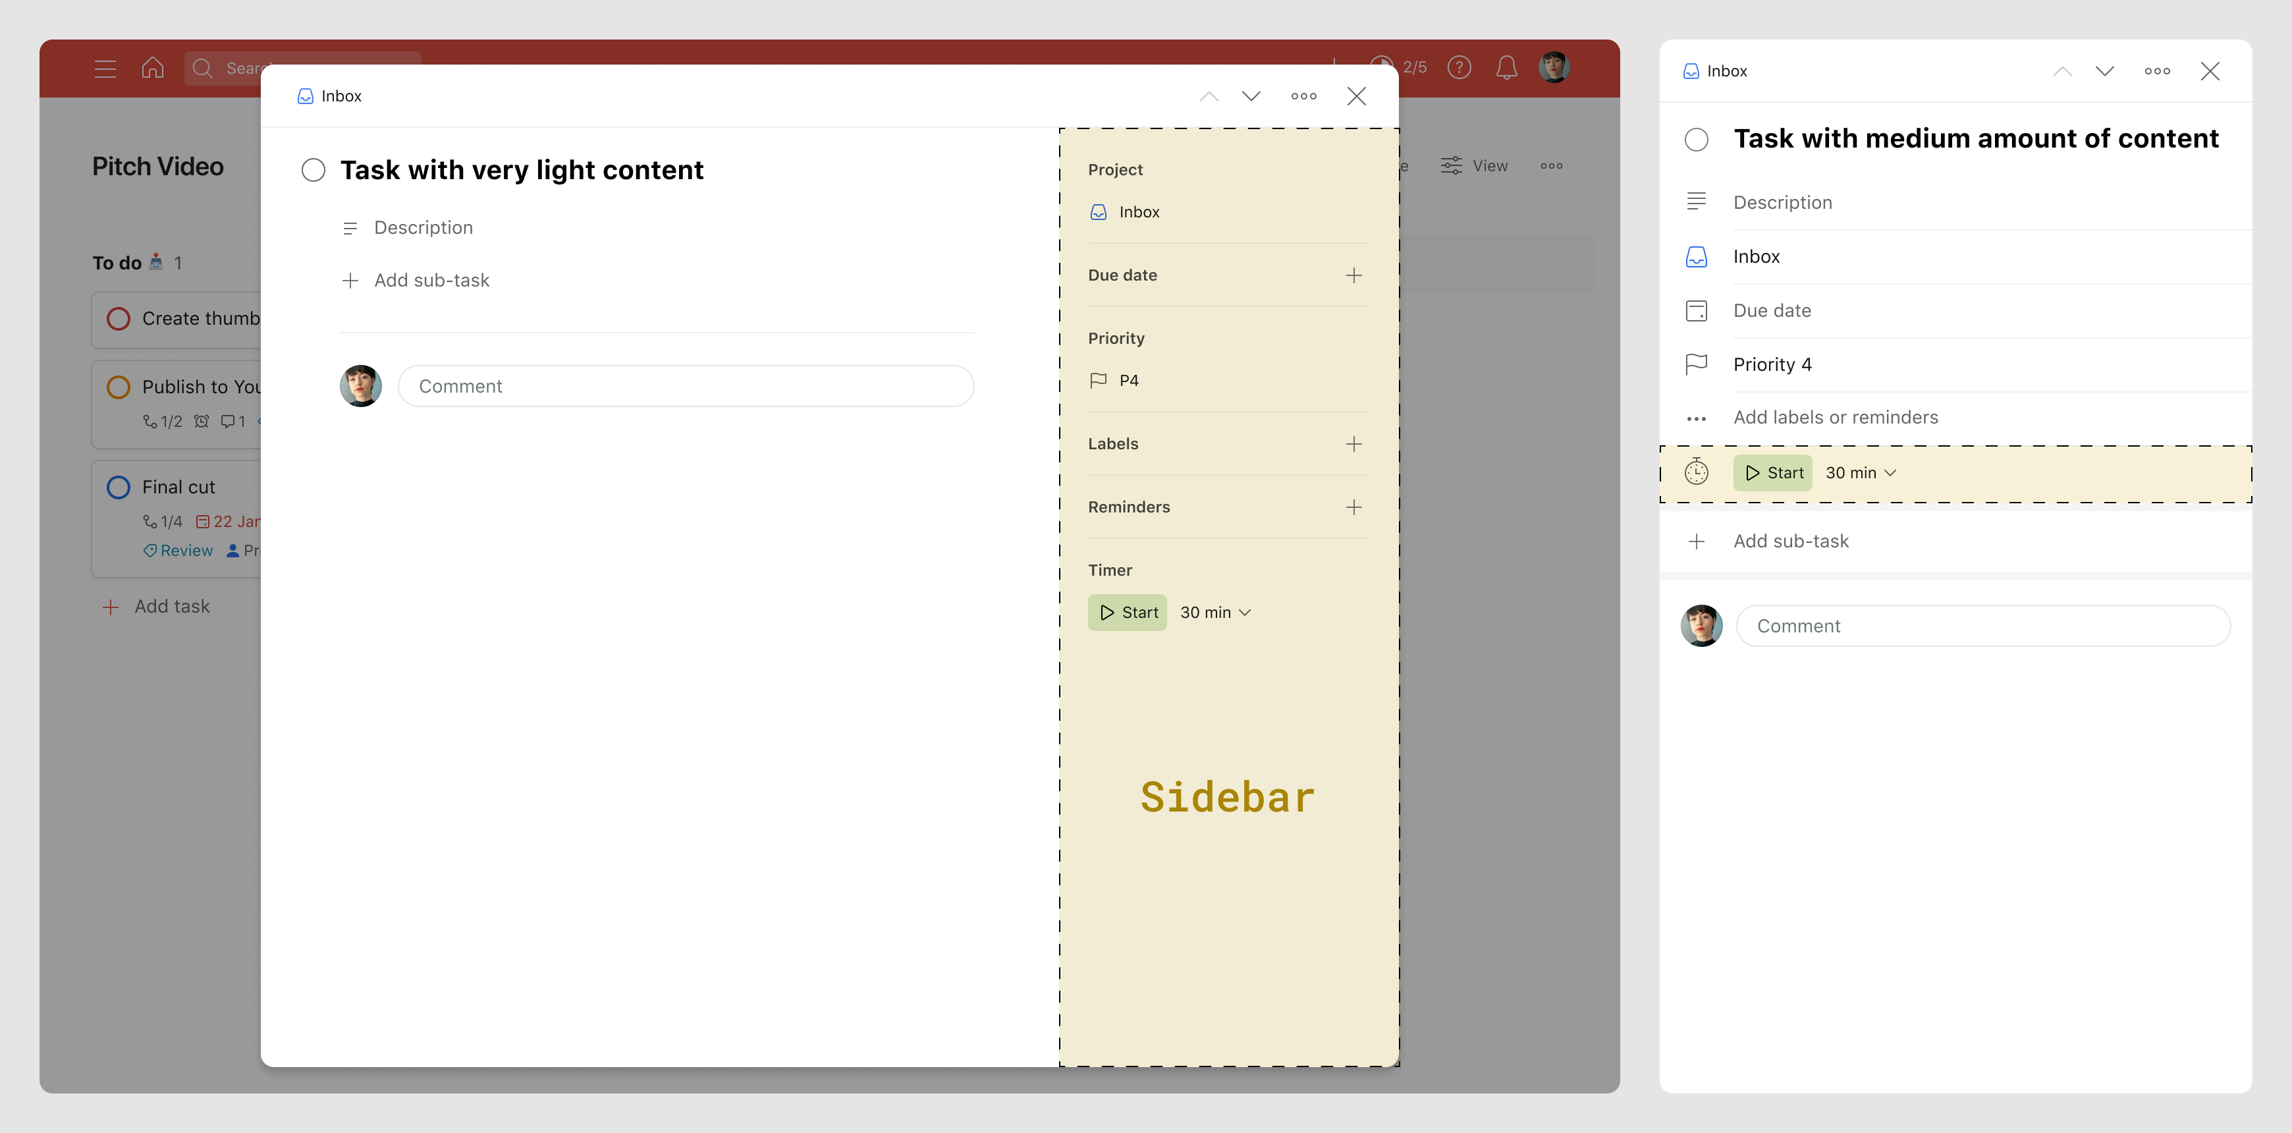The width and height of the screenshot is (2292, 1133).
Task: Click the stopwatch icon in the right panel
Action: pyautogui.click(x=1697, y=472)
